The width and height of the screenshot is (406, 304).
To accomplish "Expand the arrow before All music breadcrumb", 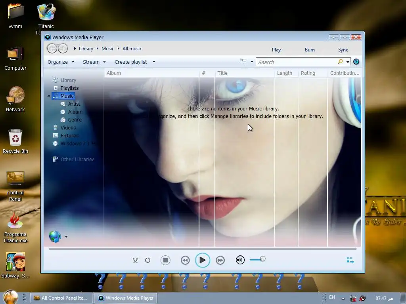I will (x=118, y=49).
